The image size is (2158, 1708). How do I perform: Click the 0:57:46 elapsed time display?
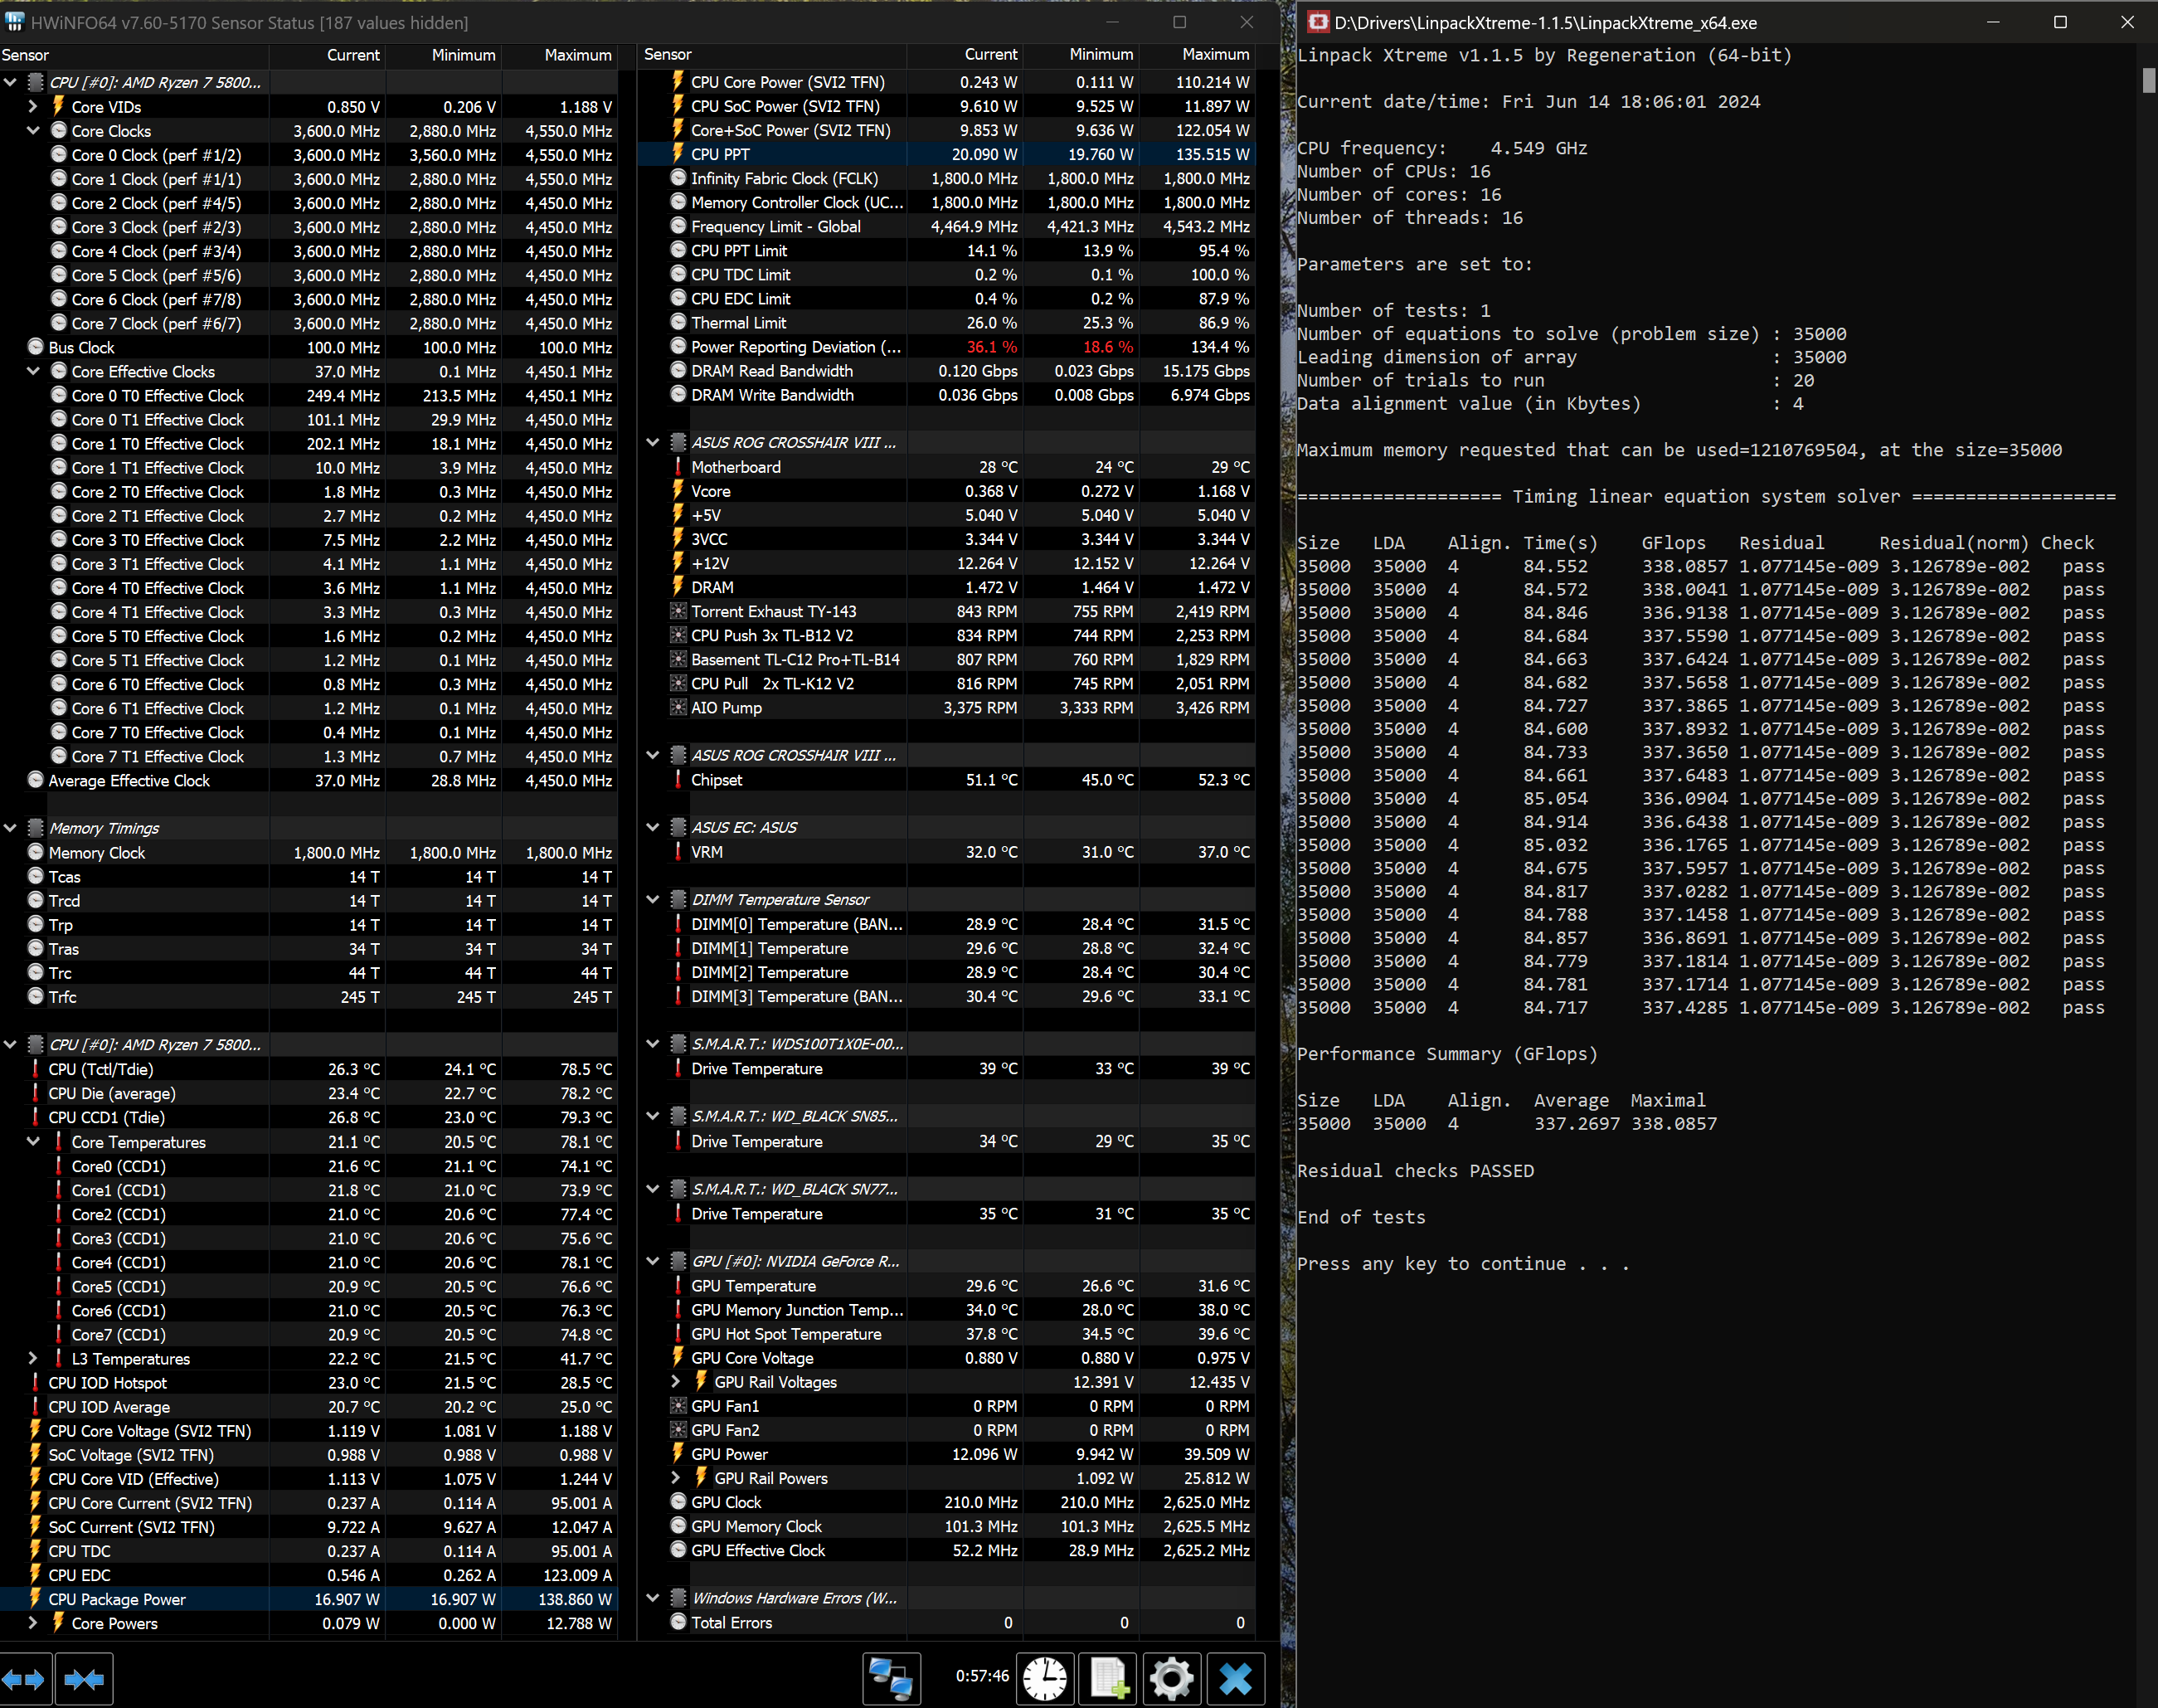(x=981, y=1676)
